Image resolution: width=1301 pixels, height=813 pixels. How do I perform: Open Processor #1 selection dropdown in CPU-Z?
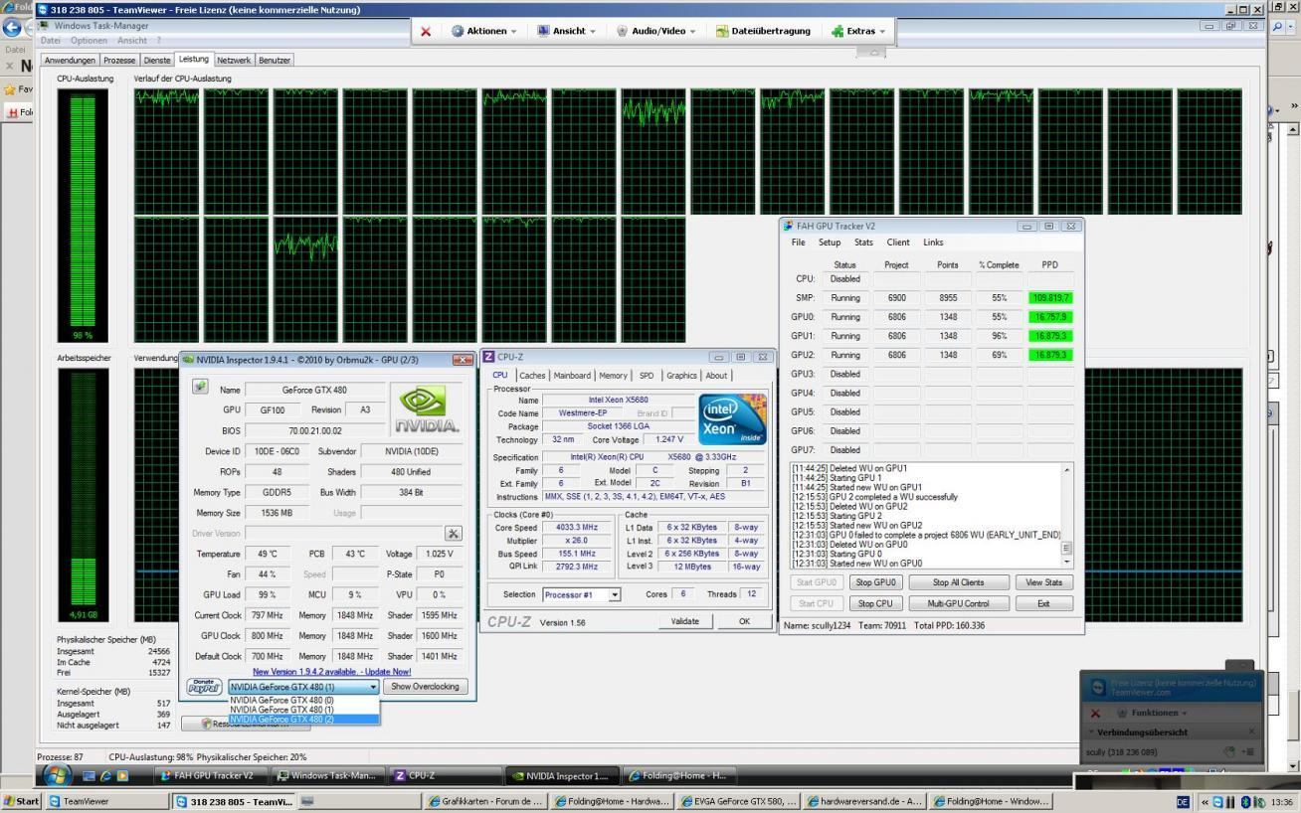(581, 595)
